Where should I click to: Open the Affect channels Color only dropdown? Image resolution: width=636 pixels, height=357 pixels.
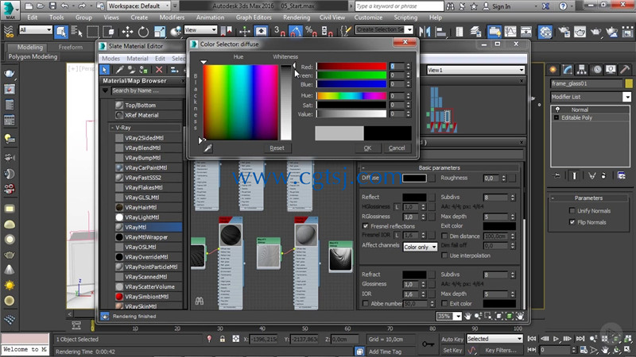(421, 247)
